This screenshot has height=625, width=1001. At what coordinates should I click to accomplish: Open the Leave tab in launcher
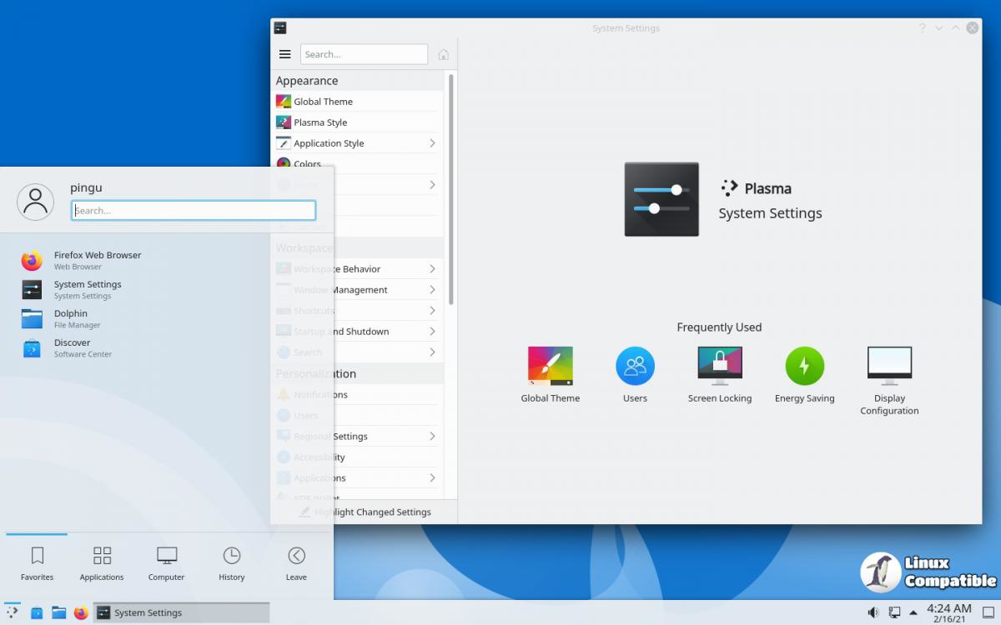coord(296,564)
